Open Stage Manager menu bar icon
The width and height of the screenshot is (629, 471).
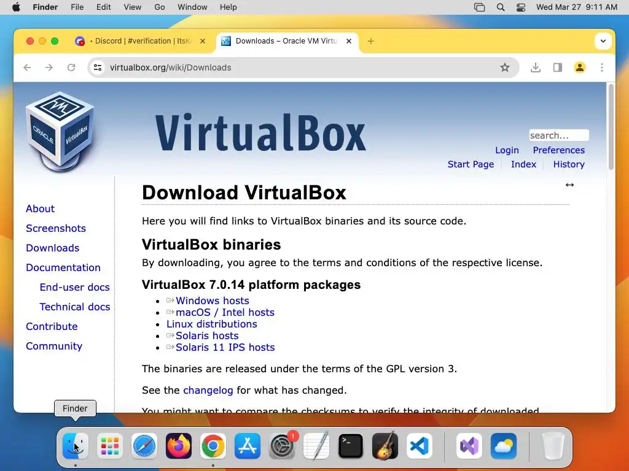[x=479, y=7]
